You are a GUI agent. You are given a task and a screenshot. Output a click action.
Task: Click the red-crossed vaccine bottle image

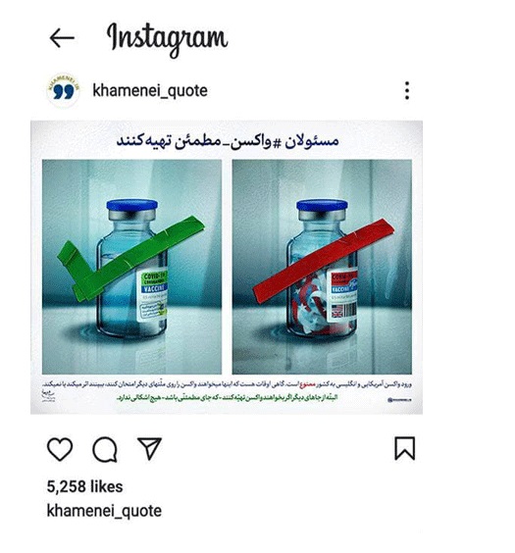point(322,267)
